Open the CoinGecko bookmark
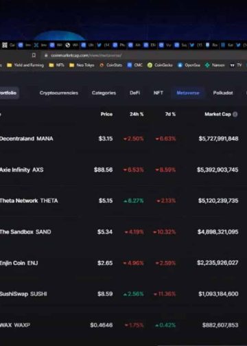 [160, 65]
